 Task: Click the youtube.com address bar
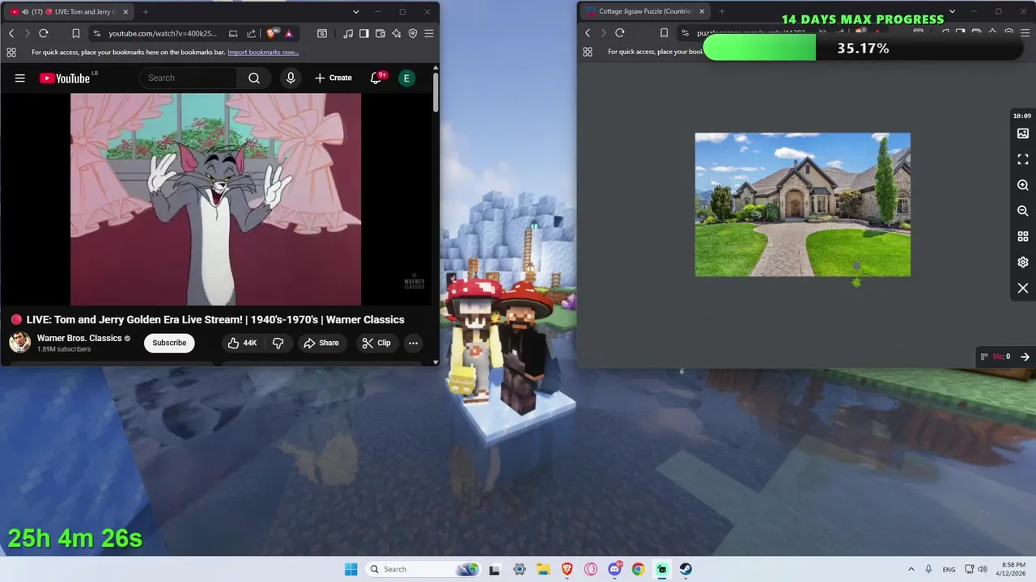point(163,33)
